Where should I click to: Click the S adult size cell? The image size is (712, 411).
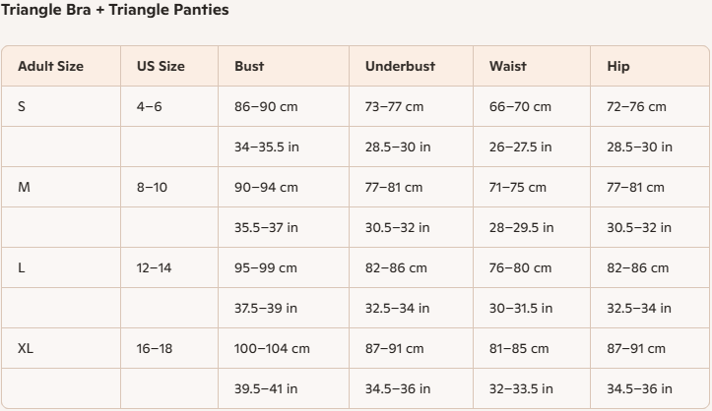[x=22, y=106]
